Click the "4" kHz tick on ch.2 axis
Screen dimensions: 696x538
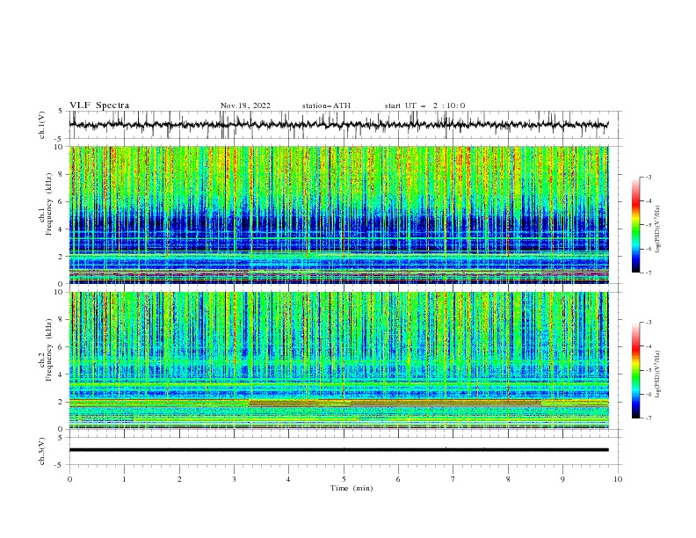pyautogui.click(x=62, y=374)
